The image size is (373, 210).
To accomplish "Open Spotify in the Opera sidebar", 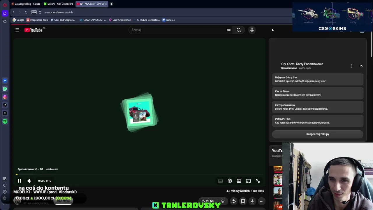I will [5, 121].
